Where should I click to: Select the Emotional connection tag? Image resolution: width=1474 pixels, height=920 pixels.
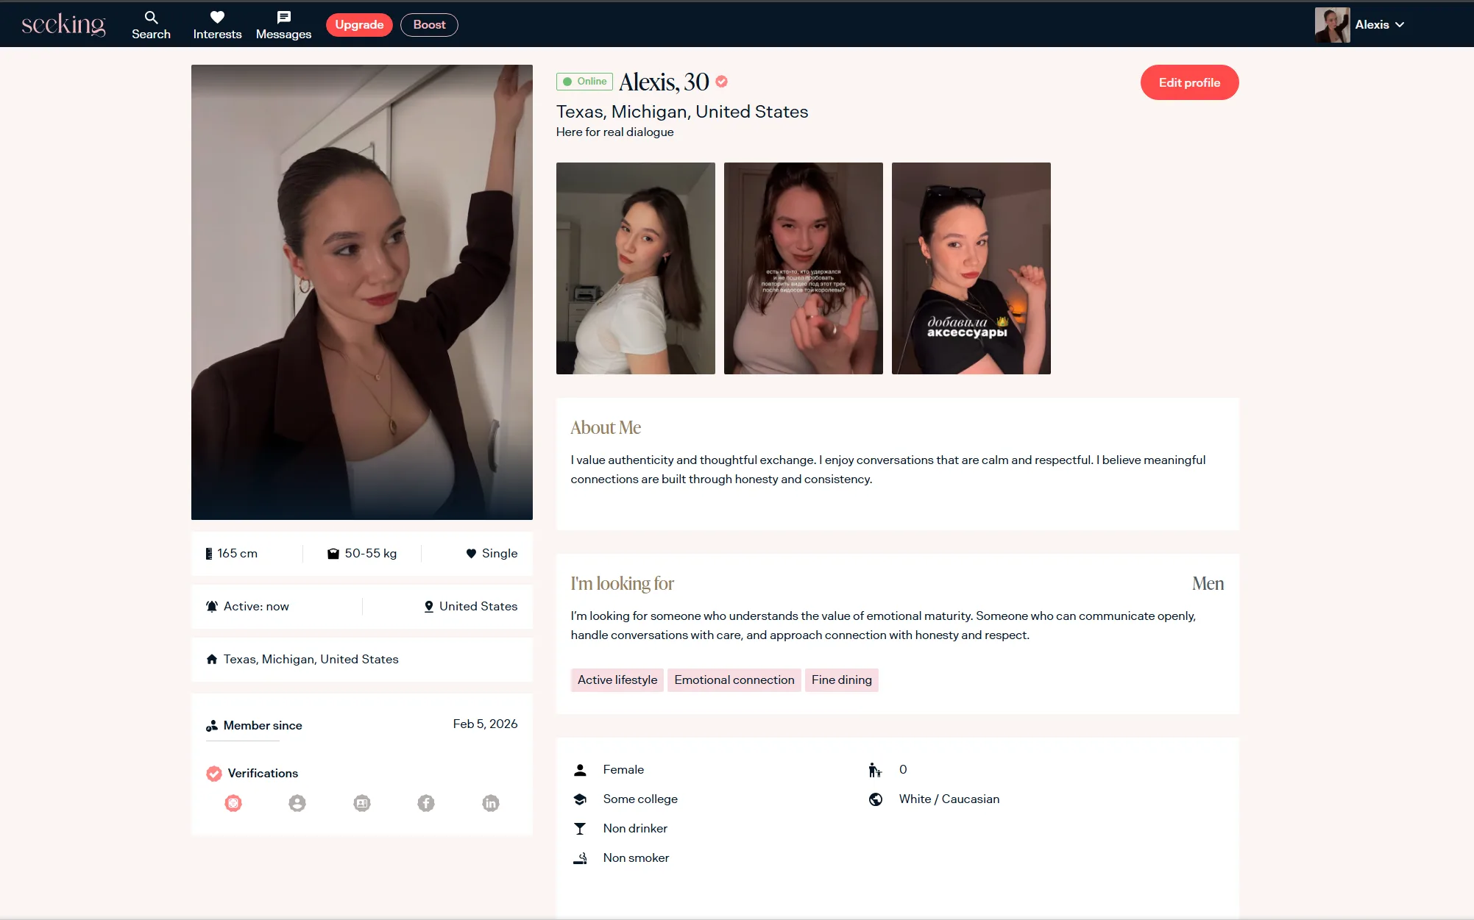point(734,680)
